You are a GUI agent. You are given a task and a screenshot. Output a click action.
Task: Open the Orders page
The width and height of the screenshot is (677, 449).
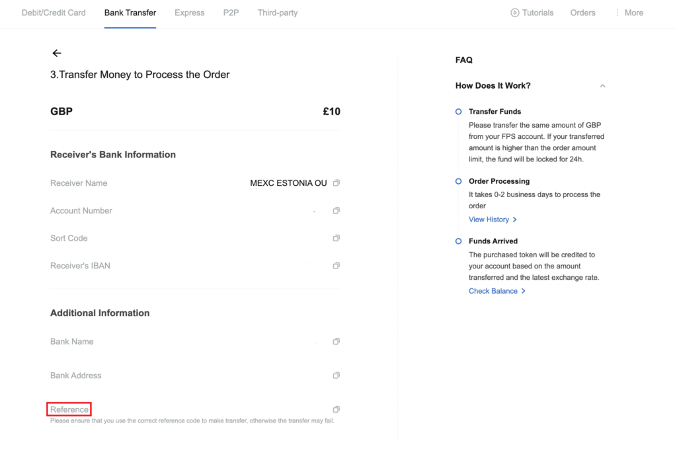click(x=583, y=13)
